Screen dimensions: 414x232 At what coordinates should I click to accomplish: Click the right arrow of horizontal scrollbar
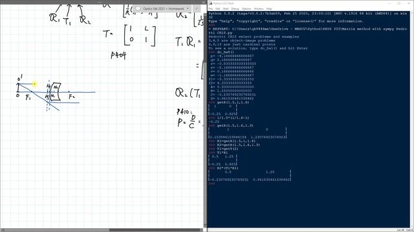tap(201, 230)
